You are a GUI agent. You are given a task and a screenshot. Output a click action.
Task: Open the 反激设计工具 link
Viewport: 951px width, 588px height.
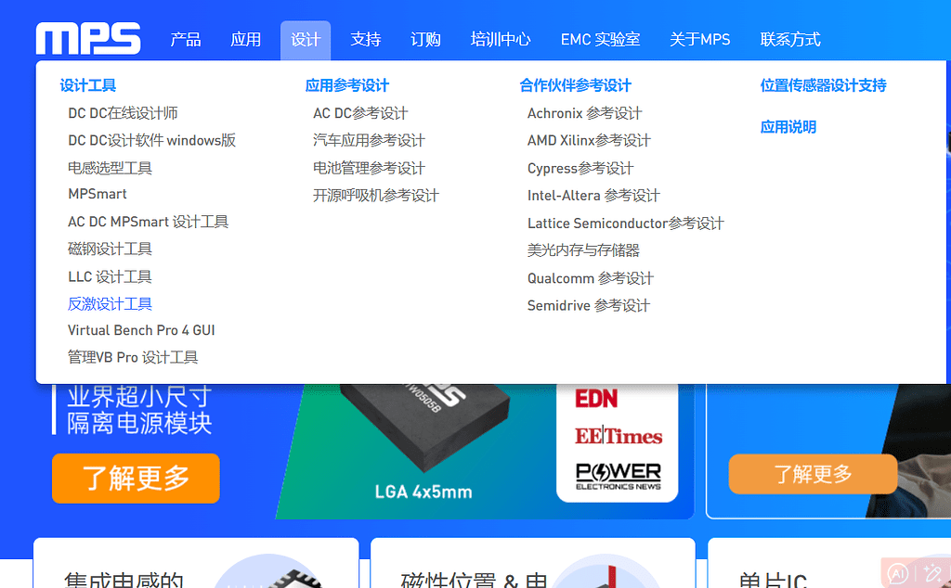click(110, 303)
